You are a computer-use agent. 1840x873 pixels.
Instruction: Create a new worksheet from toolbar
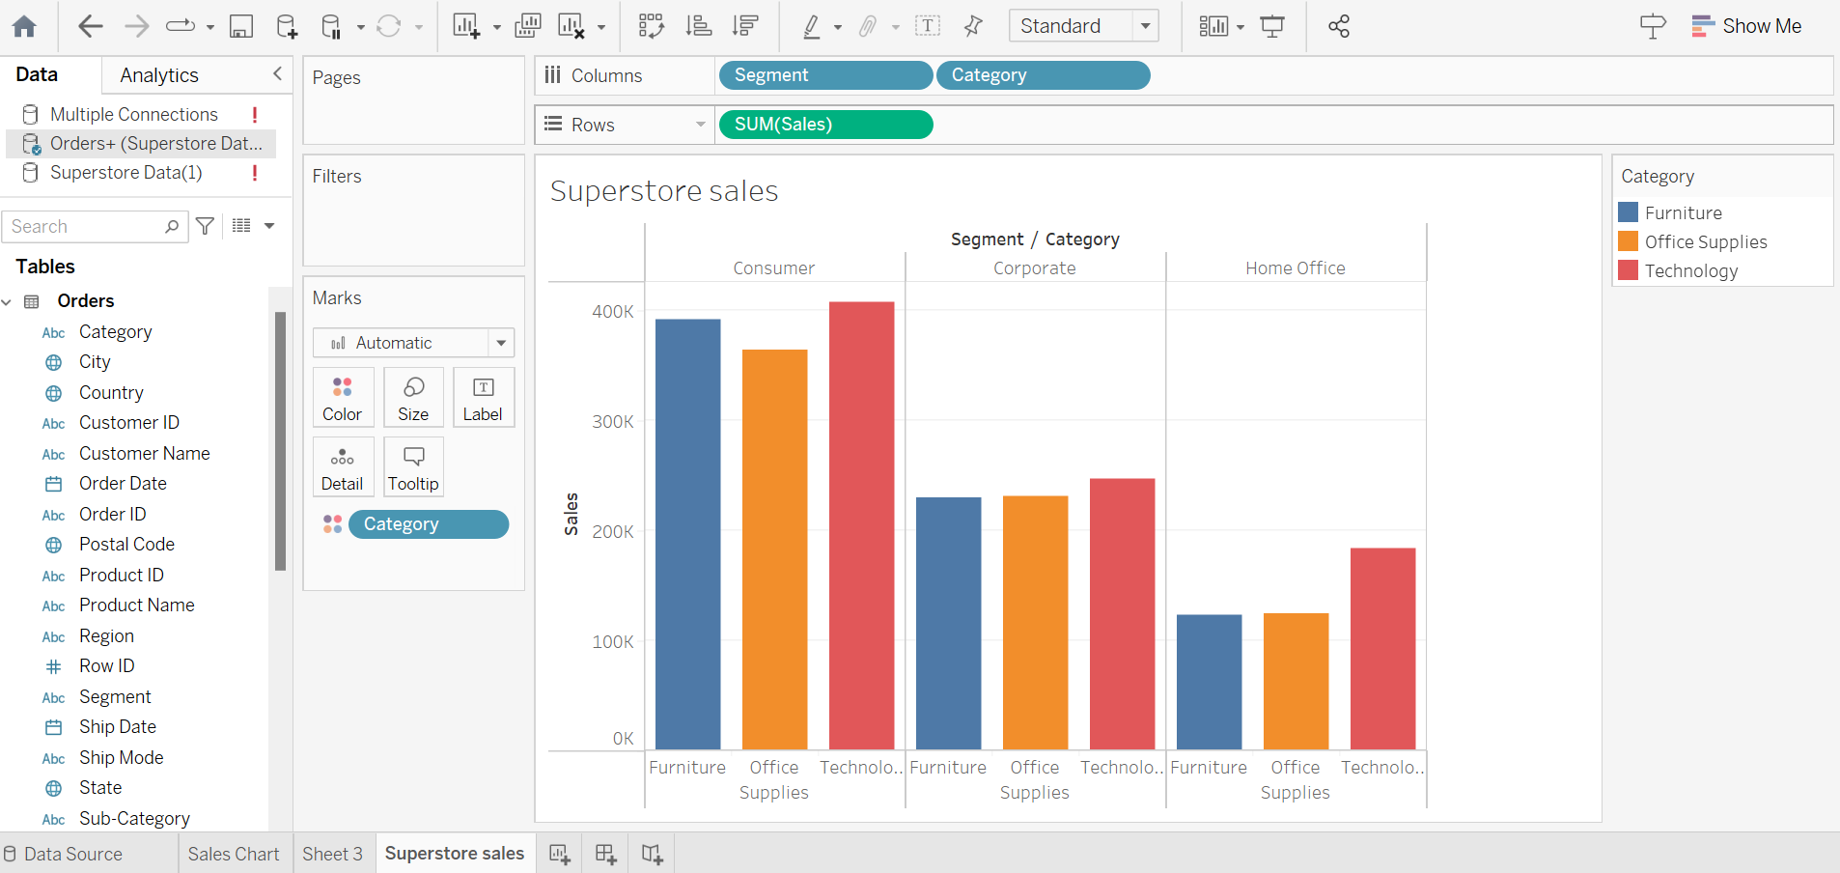click(x=466, y=26)
